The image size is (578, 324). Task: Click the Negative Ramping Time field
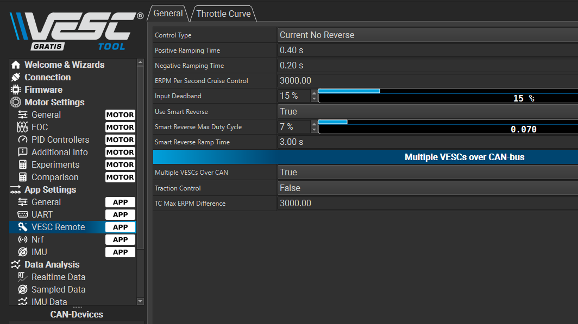click(x=428, y=66)
